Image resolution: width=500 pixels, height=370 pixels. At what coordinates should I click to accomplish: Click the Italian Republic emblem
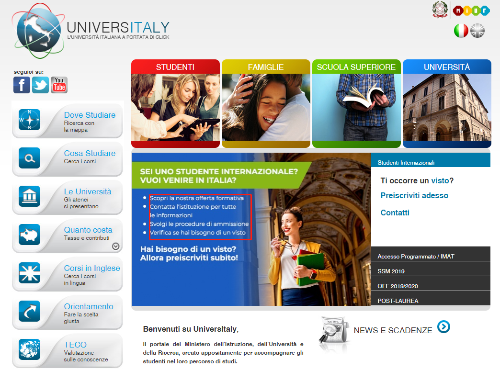(440, 10)
